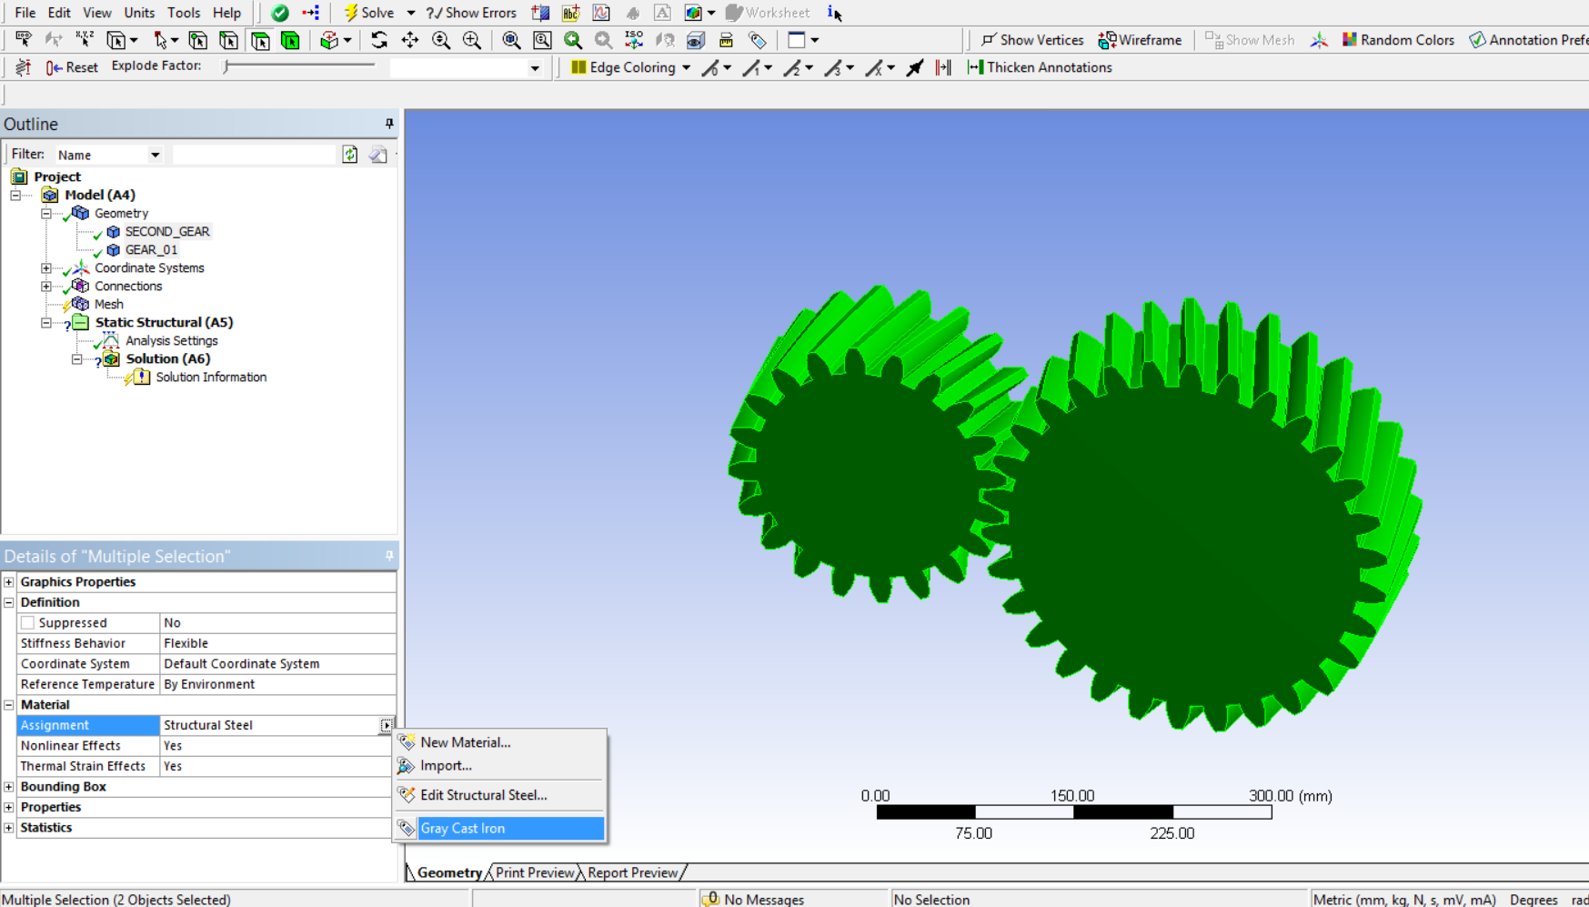Open the Solve dropdown arrow
1589x907 pixels.
tap(410, 13)
